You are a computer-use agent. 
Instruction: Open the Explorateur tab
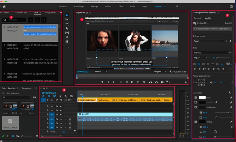click(x=27, y=88)
